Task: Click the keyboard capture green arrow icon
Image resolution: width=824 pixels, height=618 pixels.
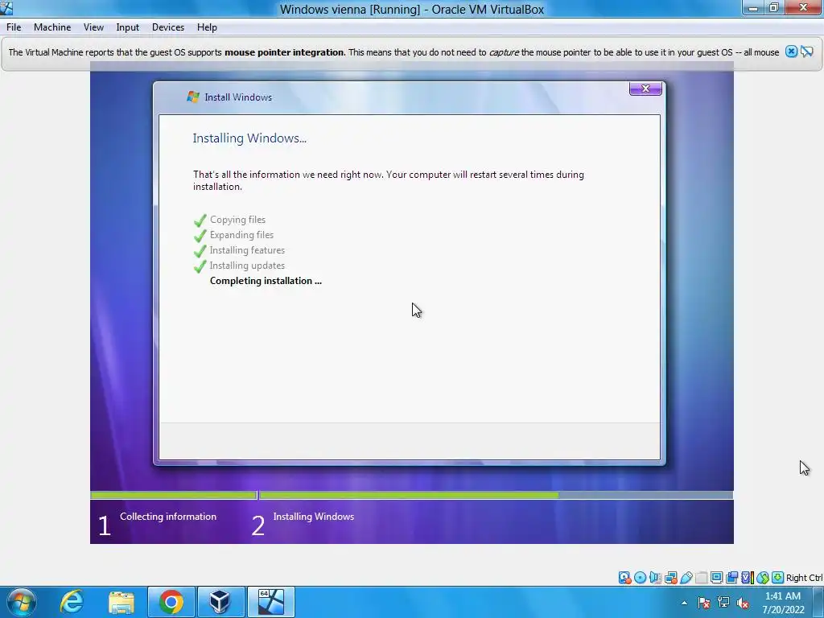Action: [778, 578]
